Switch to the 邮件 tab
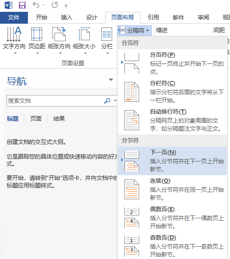 (x=178, y=18)
